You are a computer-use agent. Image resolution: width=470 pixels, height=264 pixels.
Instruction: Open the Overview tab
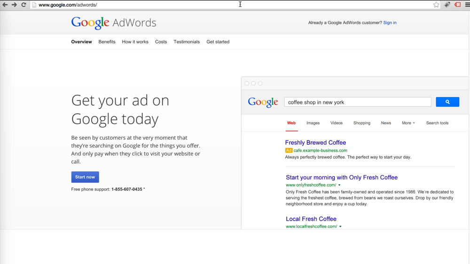point(81,42)
